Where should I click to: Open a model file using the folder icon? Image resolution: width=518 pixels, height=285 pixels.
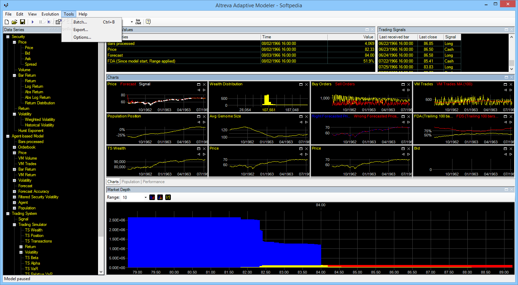15,22
